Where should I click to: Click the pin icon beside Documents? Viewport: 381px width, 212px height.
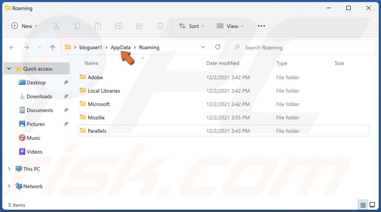pos(66,110)
